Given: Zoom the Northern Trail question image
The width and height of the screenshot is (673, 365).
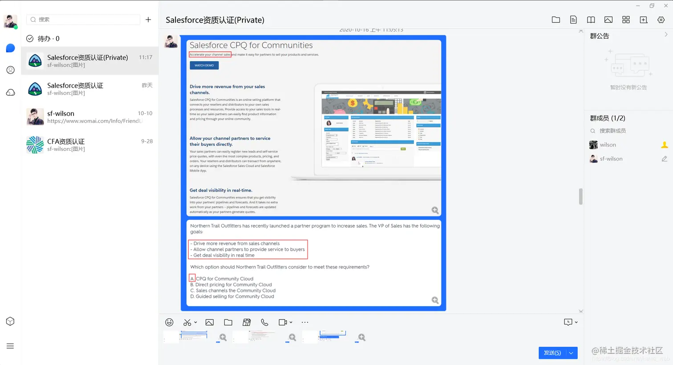Looking at the screenshot, I should 435,301.
